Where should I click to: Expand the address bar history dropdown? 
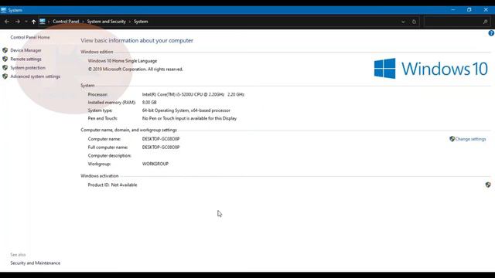403,22
